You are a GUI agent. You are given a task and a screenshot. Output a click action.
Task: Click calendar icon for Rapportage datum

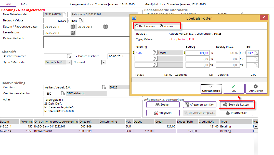click(105, 27)
